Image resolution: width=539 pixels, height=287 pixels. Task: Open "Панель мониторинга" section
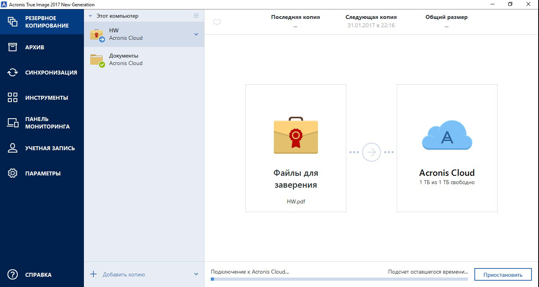[x=42, y=123]
